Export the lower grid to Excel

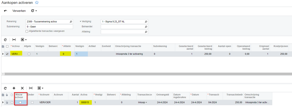coord(39,88)
